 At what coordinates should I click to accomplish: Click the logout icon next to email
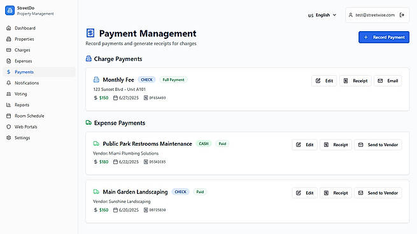click(x=402, y=15)
